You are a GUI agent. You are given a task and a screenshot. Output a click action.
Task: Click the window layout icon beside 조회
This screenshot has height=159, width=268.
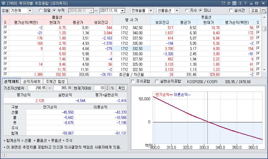(x=264, y=11)
